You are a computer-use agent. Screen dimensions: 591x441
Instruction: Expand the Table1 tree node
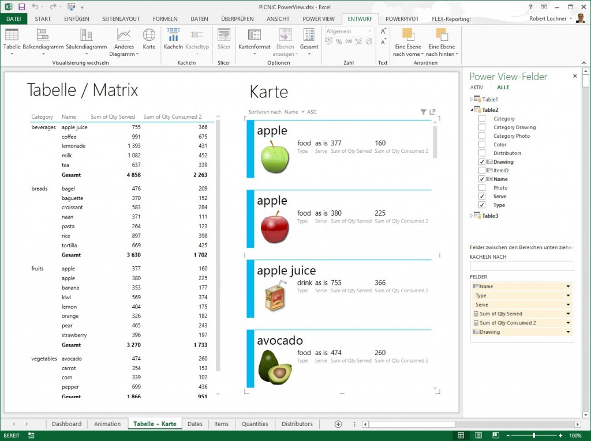tap(472, 100)
